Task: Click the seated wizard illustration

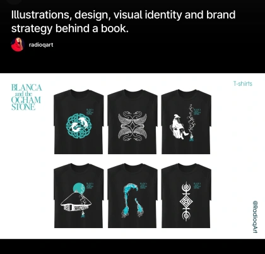Action: coord(179,127)
